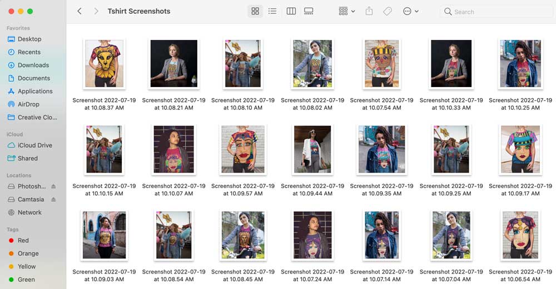The image size is (556, 289).
Task: Select thumbnail of screenshot 10.09.03 AM
Action: coord(105,235)
